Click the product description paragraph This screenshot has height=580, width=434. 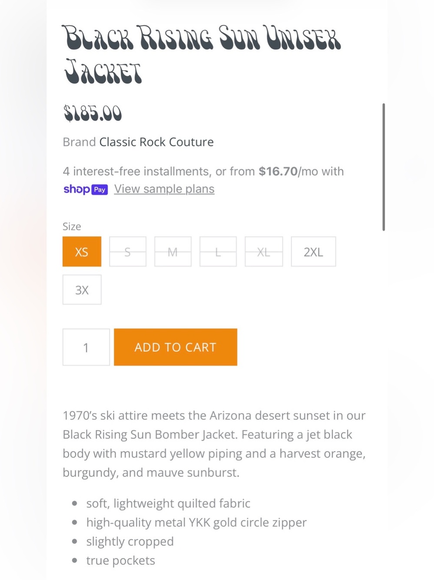coord(215,444)
